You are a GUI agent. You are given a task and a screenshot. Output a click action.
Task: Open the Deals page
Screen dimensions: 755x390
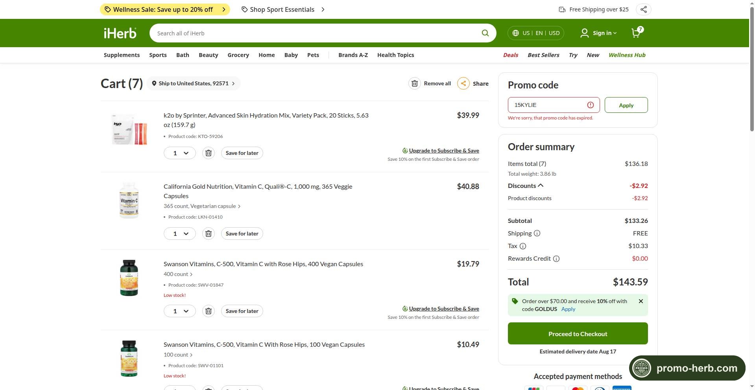pos(511,55)
